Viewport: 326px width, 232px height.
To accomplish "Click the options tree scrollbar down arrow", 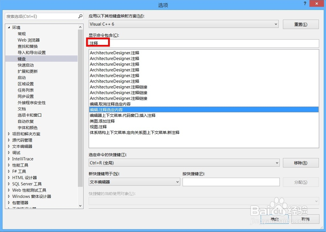I will tap(80, 206).
